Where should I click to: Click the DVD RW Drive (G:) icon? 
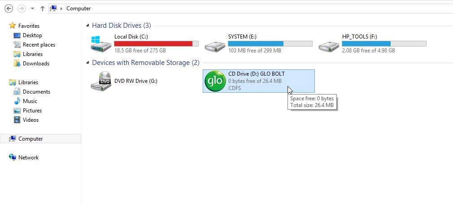coord(101,81)
